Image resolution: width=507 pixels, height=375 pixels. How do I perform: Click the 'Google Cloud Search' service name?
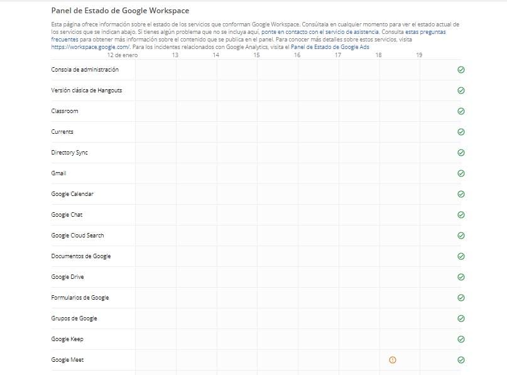pyautogui.click(x=78, y=236)
